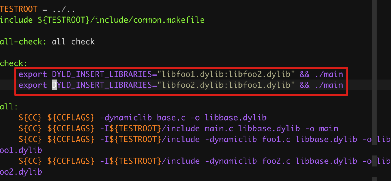Image resolution: width=391 pixels, height=181 pixels.
Task: Click first DYLD_INSERT_LIBRARIES variable name
Action: [x=102, y=74]
